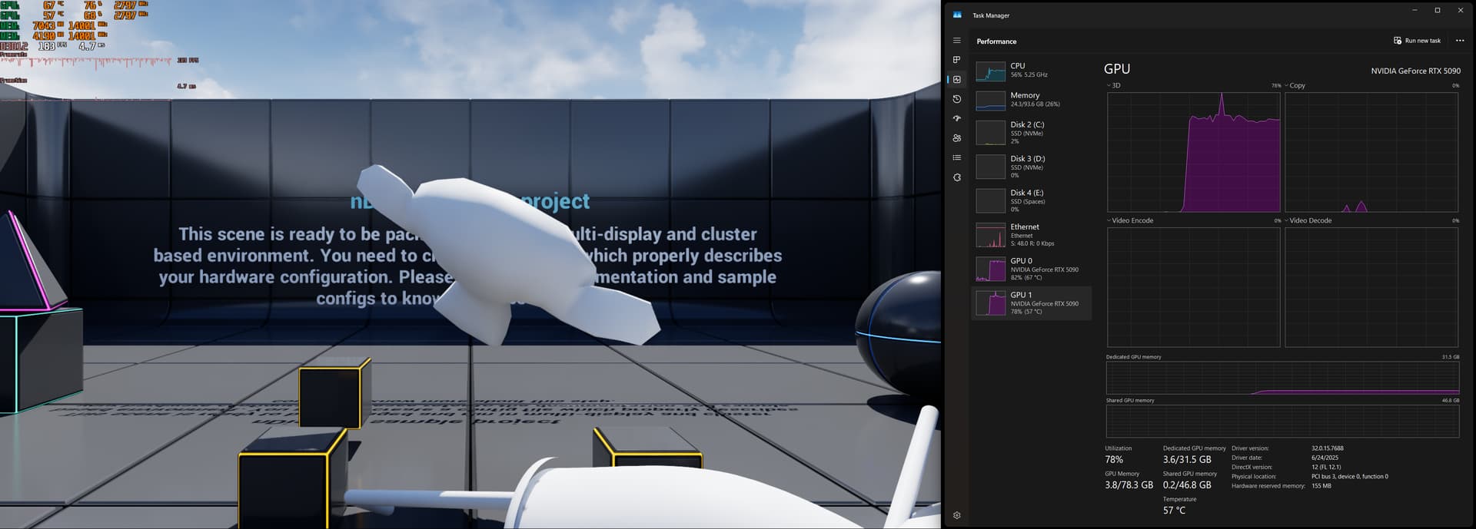Switch to the Users page icon
The height and width of the screenshot is (529, 1476).
point(956,138)
